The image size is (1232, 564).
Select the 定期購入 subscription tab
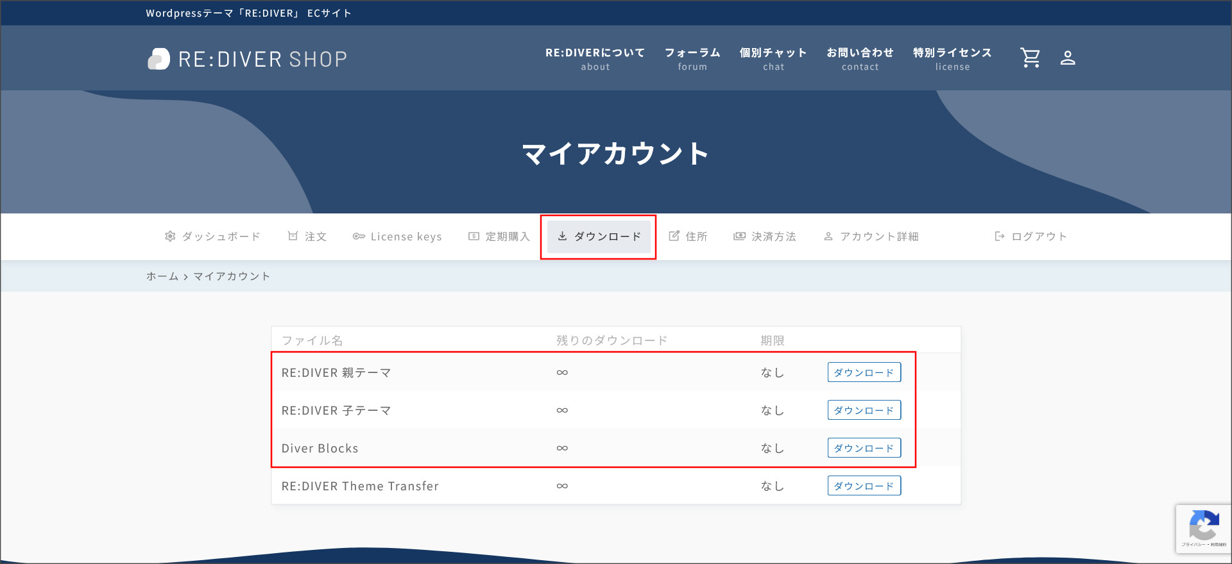(499, 236)
